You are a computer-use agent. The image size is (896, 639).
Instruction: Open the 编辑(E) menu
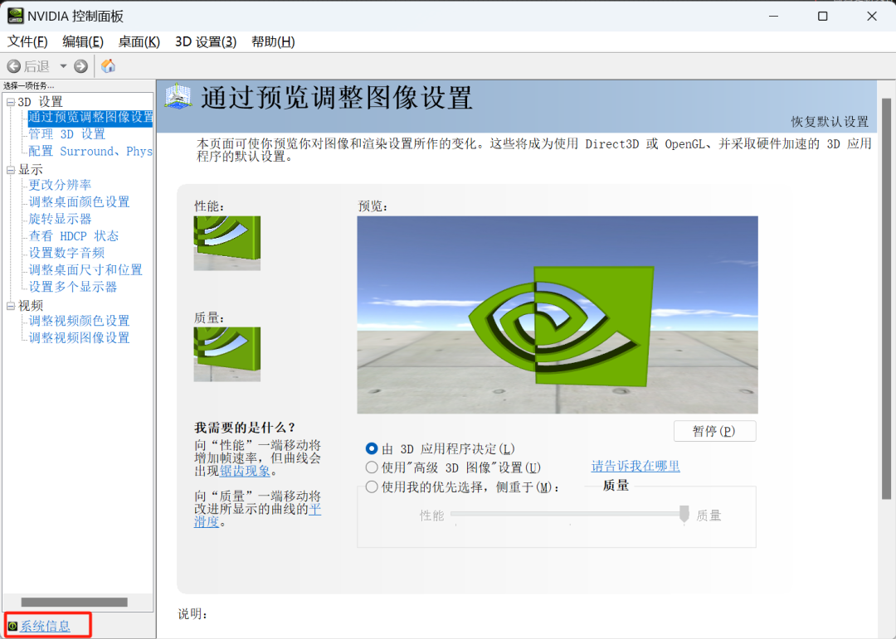point(83,41)
